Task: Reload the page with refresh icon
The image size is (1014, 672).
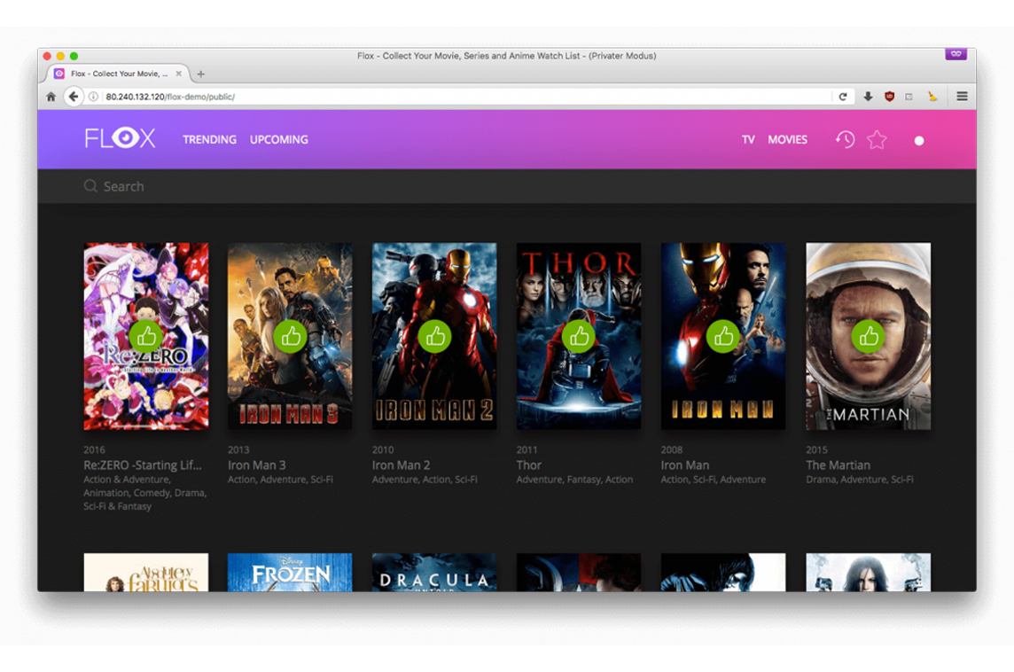Action: coord(843,97)
